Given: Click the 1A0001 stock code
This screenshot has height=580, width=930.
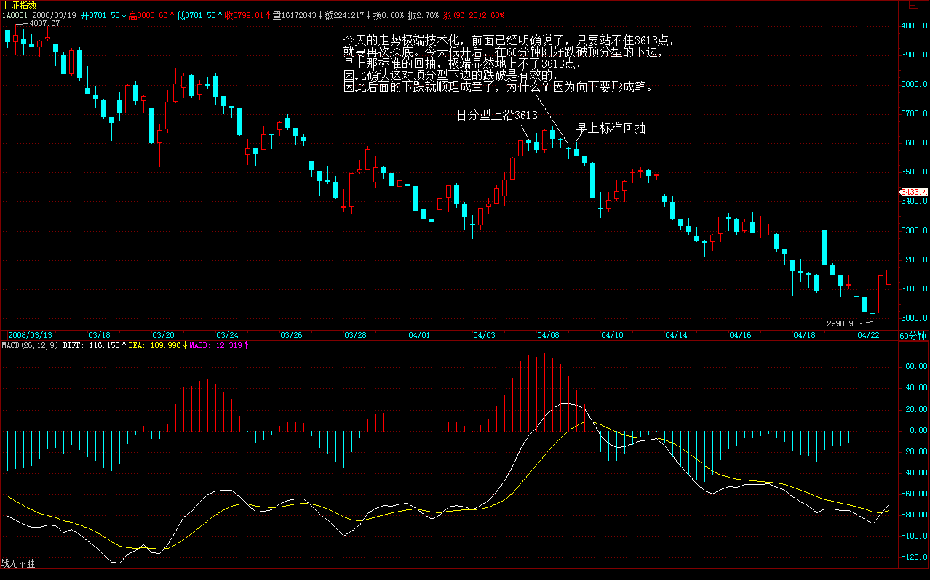Looking at the screenshot, I should (x=15, y=15).
